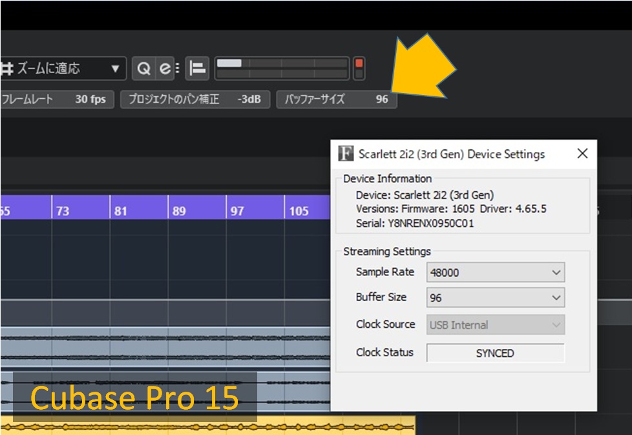
Task: Click the grid icon beside ズームに適応
Action: tap(7, 68)
